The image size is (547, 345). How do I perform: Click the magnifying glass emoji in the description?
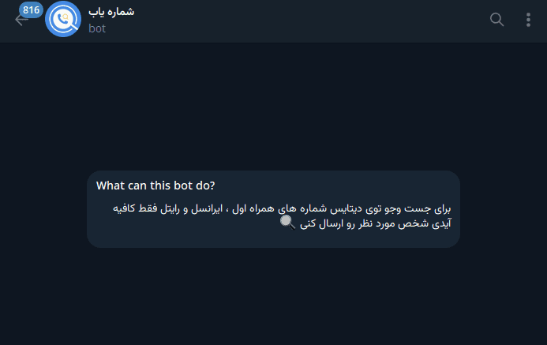point(287,224)
